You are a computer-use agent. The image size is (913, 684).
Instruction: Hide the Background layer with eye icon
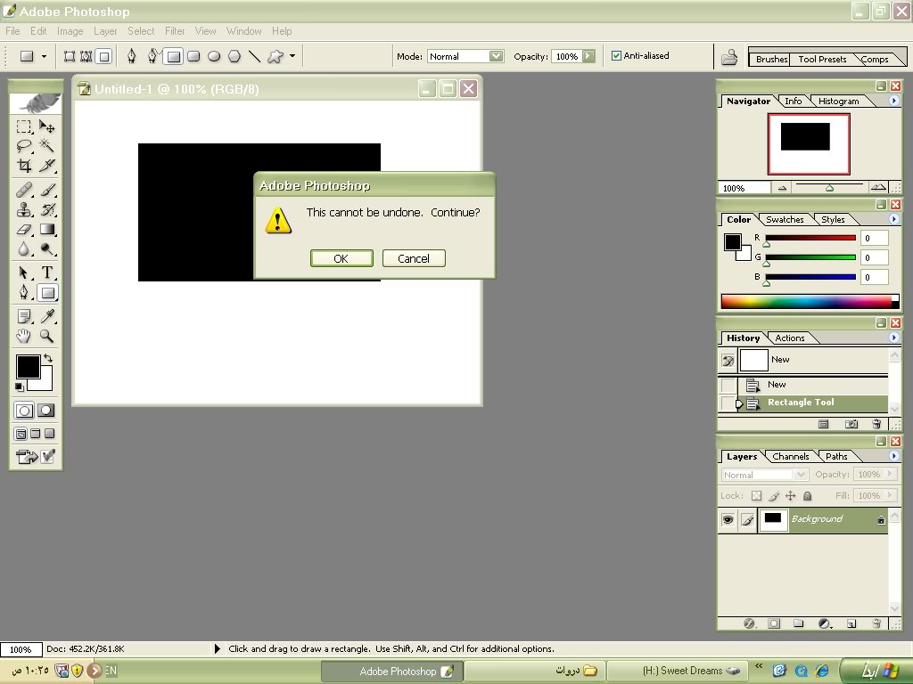[x=728, y=519]
